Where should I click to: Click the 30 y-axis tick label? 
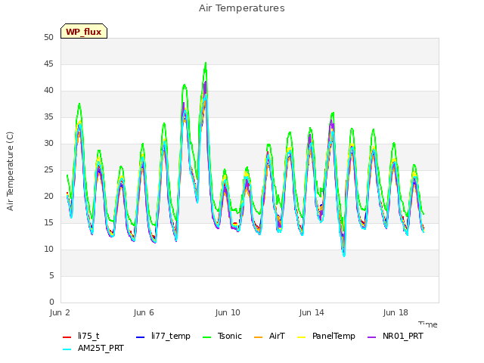click(x=48, y=143)
